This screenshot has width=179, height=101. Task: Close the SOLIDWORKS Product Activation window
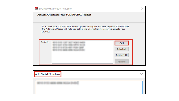[142, 9]
